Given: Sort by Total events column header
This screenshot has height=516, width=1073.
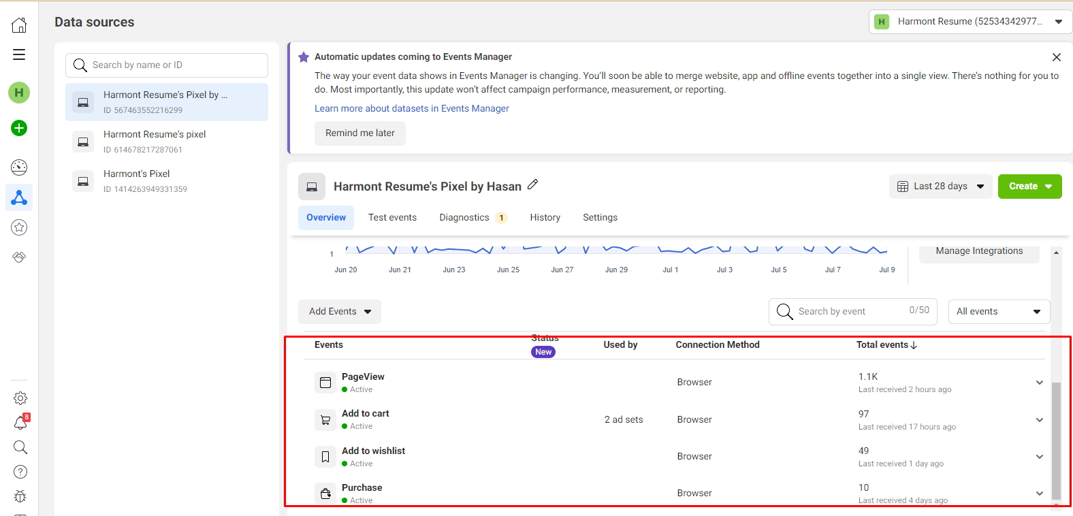Looking at the screenshot, I should (x=887, y=345).
